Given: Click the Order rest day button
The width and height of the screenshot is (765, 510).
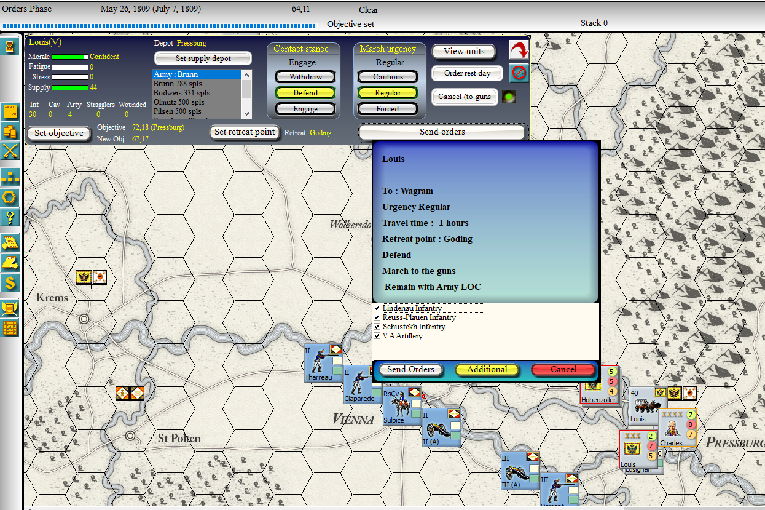Looking at the screenshot, I should [x=468, y=73].
